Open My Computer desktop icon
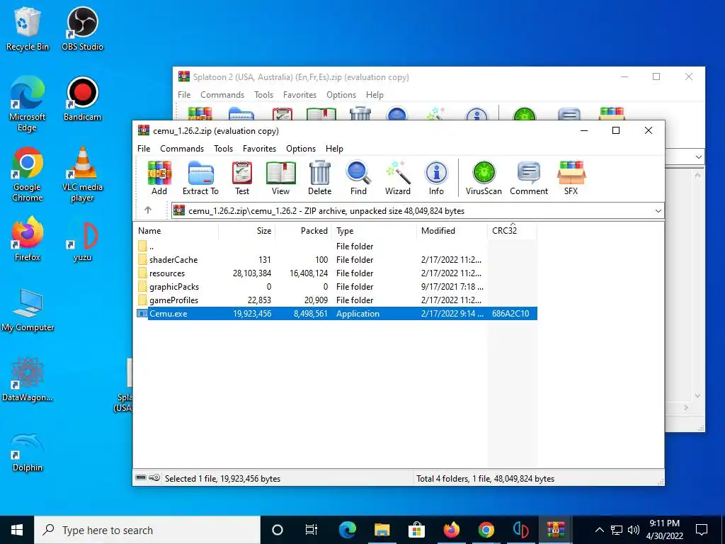This screenshot has height=544, width=725. coord(28,310)
